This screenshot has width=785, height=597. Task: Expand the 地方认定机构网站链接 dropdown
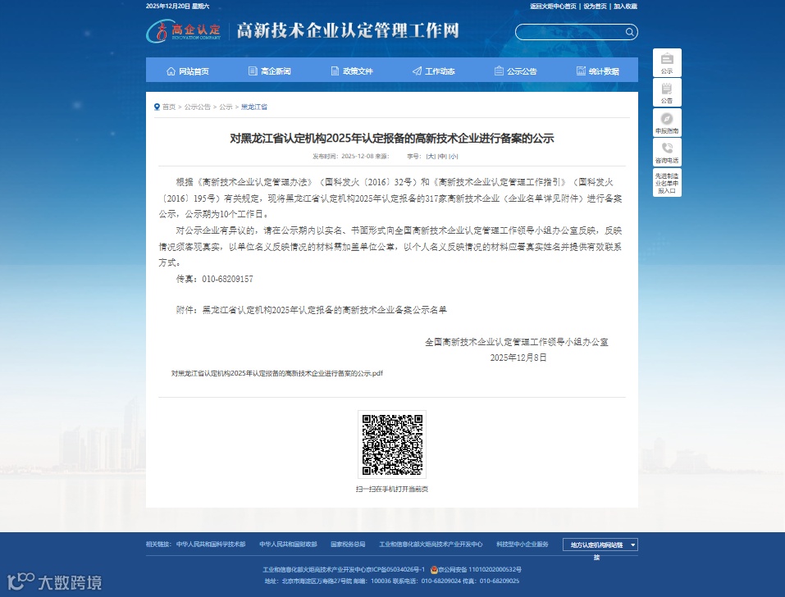coord(600,545)
